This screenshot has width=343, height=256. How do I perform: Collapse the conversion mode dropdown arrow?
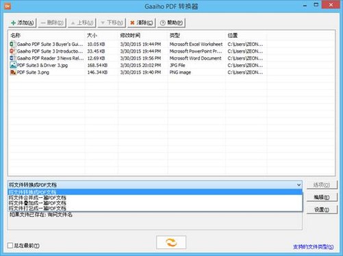(x=298, y=185)
